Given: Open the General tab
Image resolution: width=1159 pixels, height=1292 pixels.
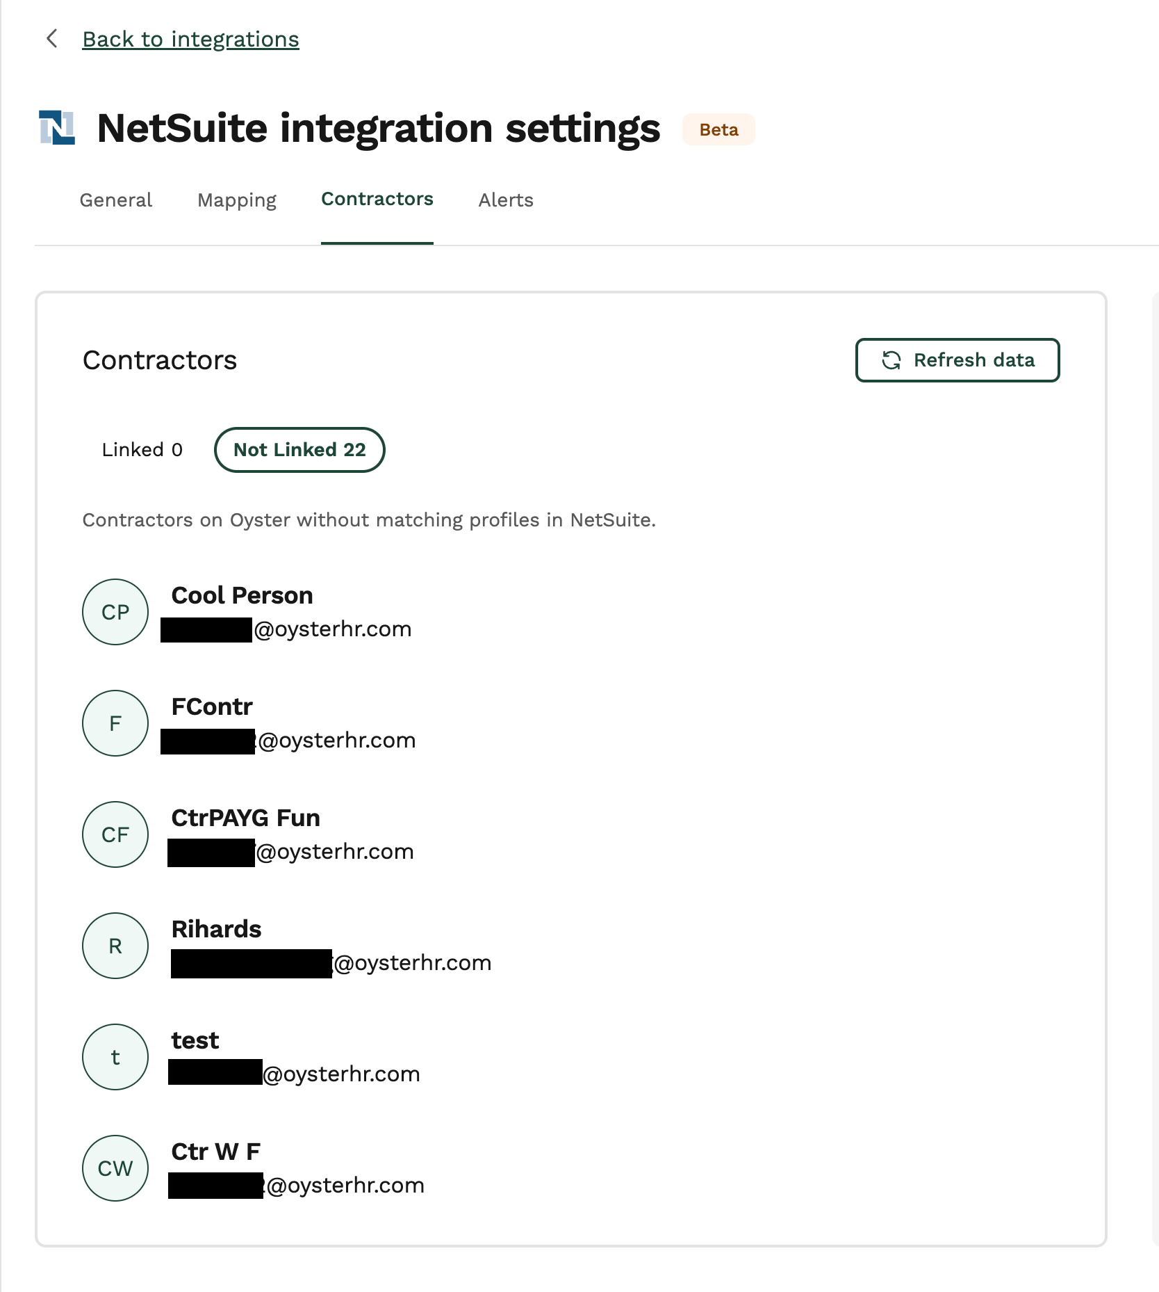Looking at the screenshot, I should point(116,200).
